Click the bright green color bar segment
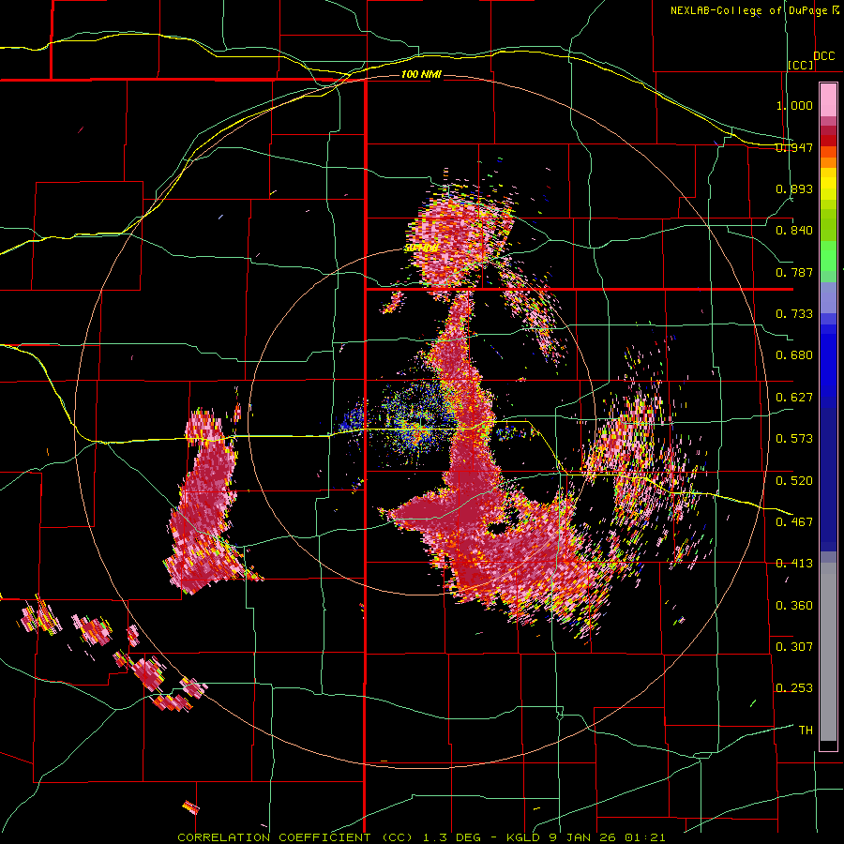The height and width of the screenshot is (844, 844). coord(828,256)
